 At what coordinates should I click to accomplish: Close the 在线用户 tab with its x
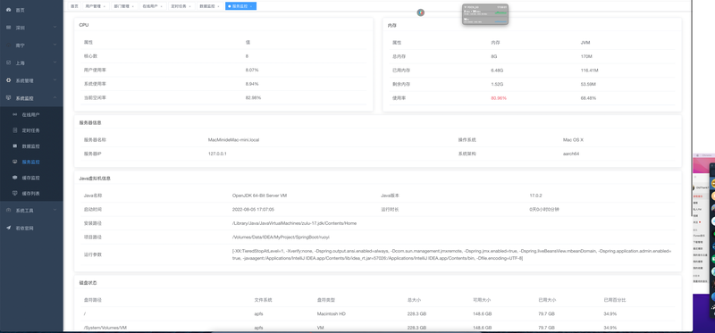(x=162, y=6)
